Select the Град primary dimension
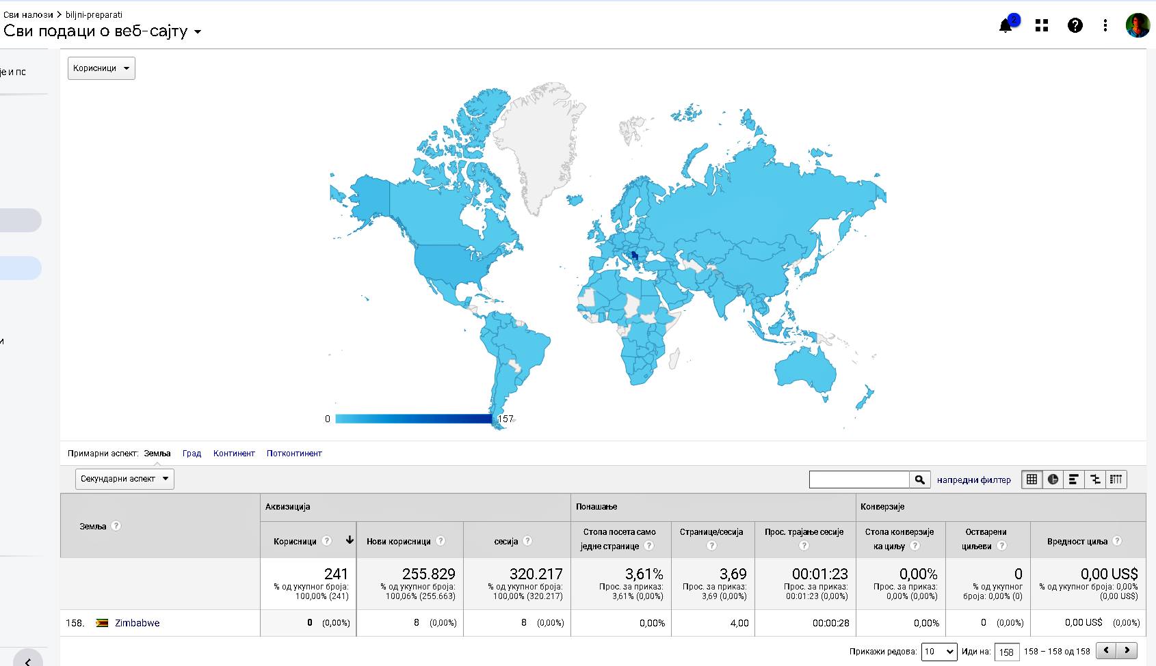The height and width of the screenshot is (666, 1156). point(192,454)
